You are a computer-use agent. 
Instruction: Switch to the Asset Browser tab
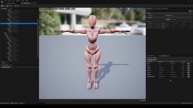[151, 56]
